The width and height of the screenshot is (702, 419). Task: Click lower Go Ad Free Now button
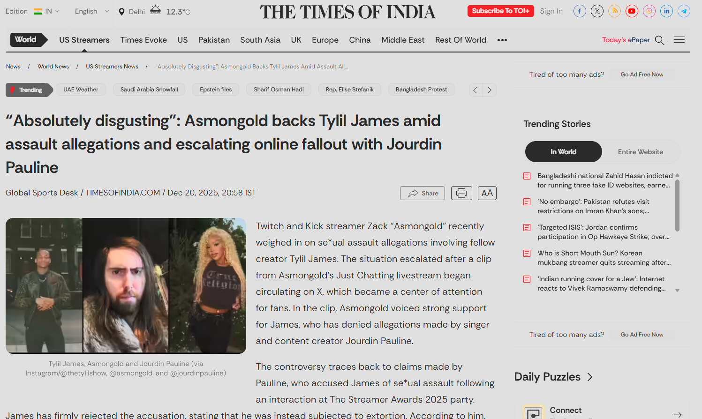(x=642, y=335)
